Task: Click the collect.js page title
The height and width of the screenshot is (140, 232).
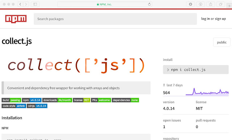Action: click(x=17, y=41)
